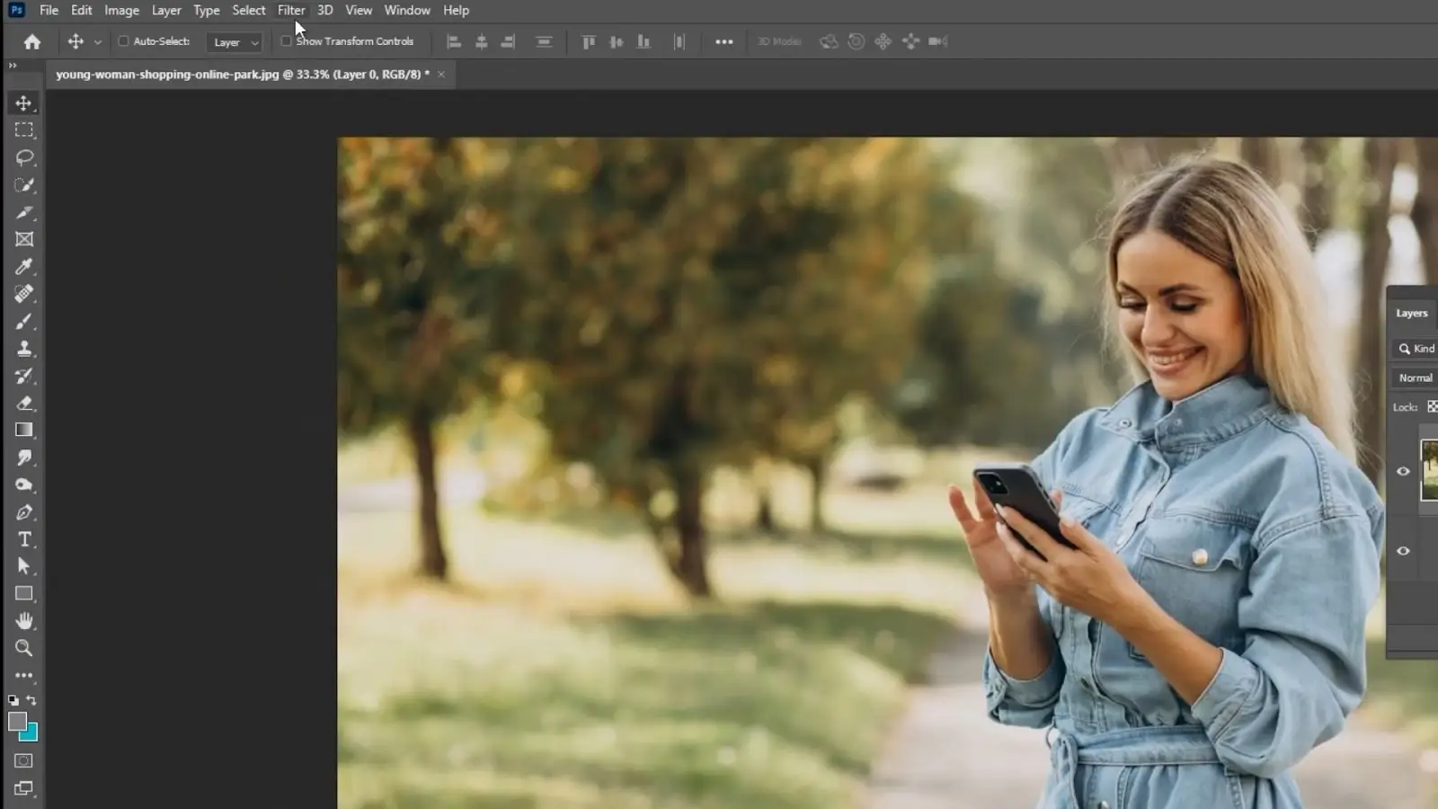This screenshot has height=809, width=1438.
Task: Open the File menu
Action: 49,11
